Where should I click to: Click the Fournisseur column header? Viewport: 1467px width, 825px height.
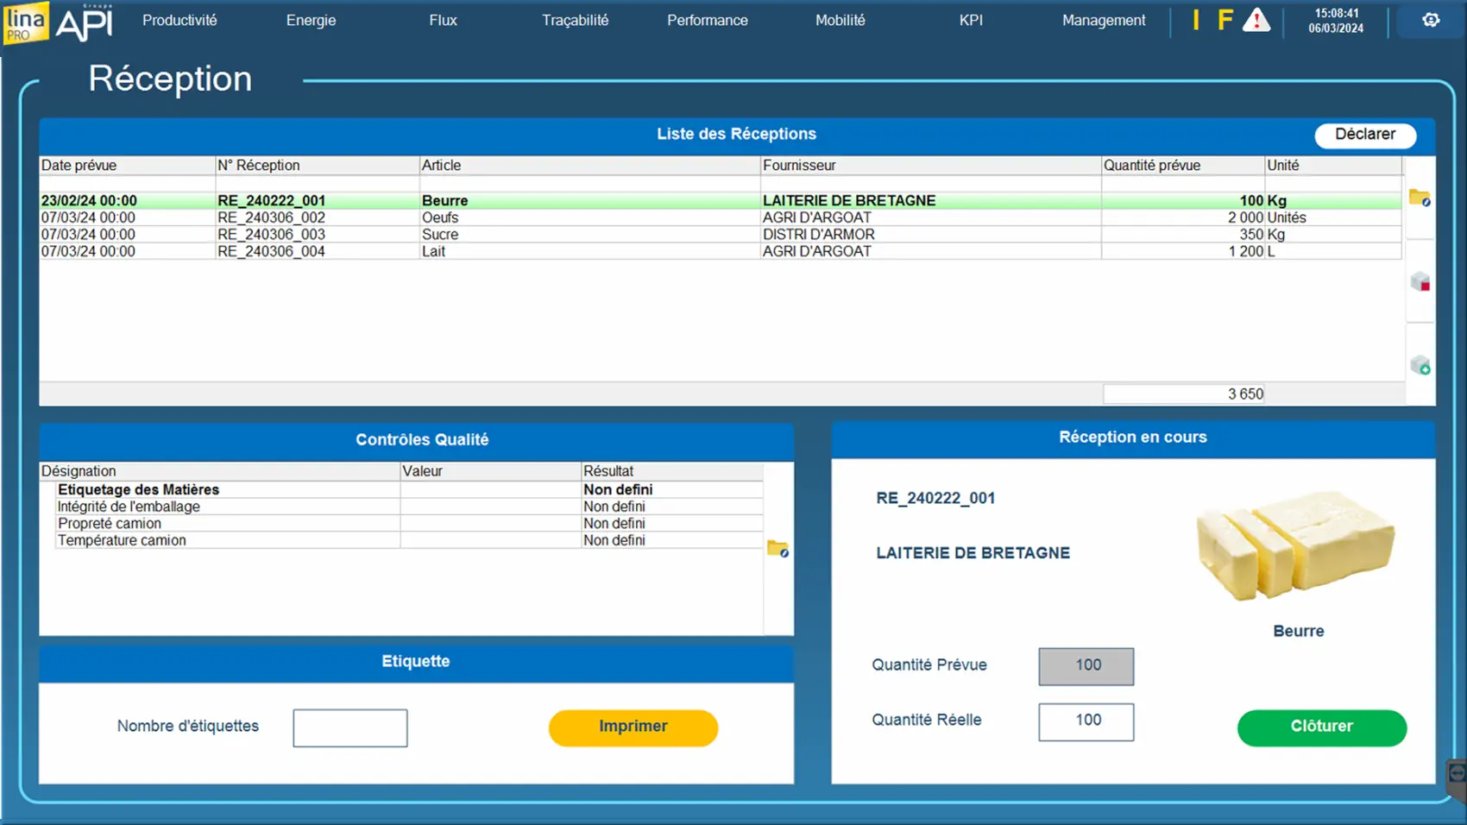(929, 166)
